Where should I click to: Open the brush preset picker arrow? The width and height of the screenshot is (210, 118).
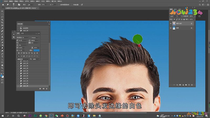point(16,5)
